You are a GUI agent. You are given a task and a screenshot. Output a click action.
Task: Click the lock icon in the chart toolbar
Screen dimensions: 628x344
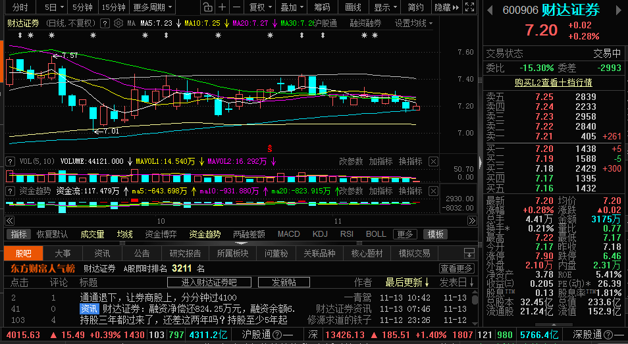tap(207, 7)
